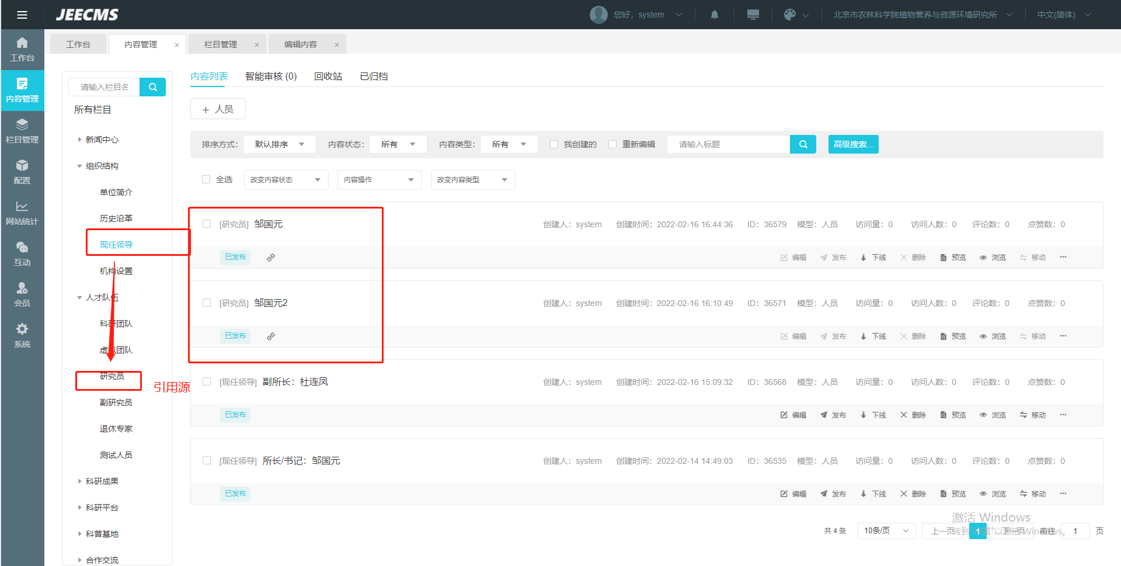Open the 10条/页 page size dropdown

pyautogui.click(x=886, y=530)
